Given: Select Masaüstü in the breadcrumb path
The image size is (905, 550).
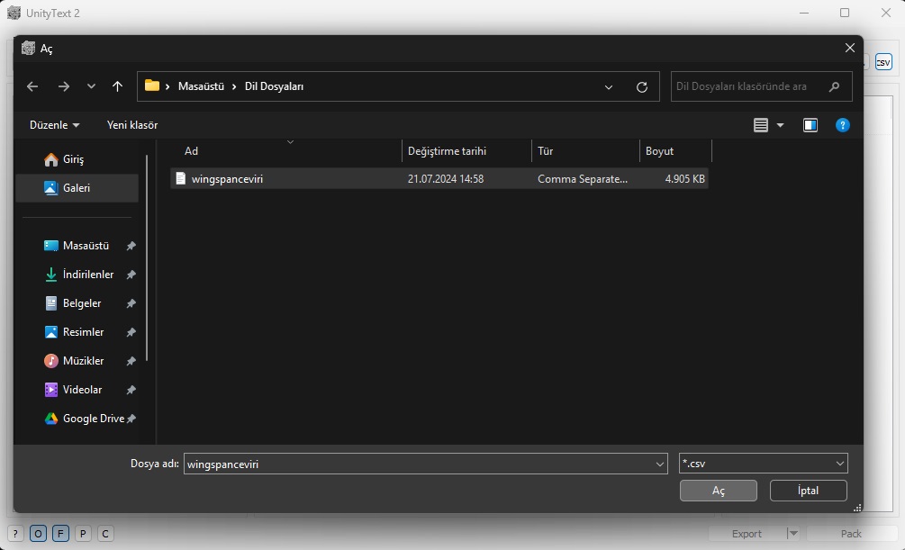Looking at the screenshot, I should (x=201, y=86).
